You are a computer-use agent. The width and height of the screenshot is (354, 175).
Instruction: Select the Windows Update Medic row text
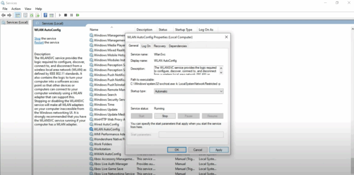click(109, 114)
